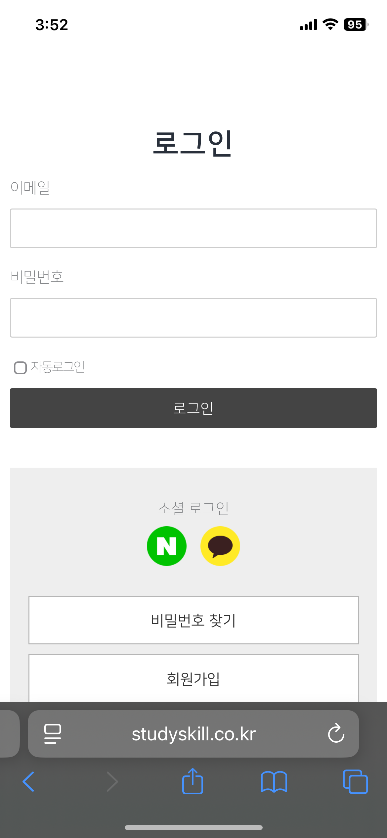Open Safari page settings reader icon
This screenshot has height=838, width=387.
click(53, 733)
